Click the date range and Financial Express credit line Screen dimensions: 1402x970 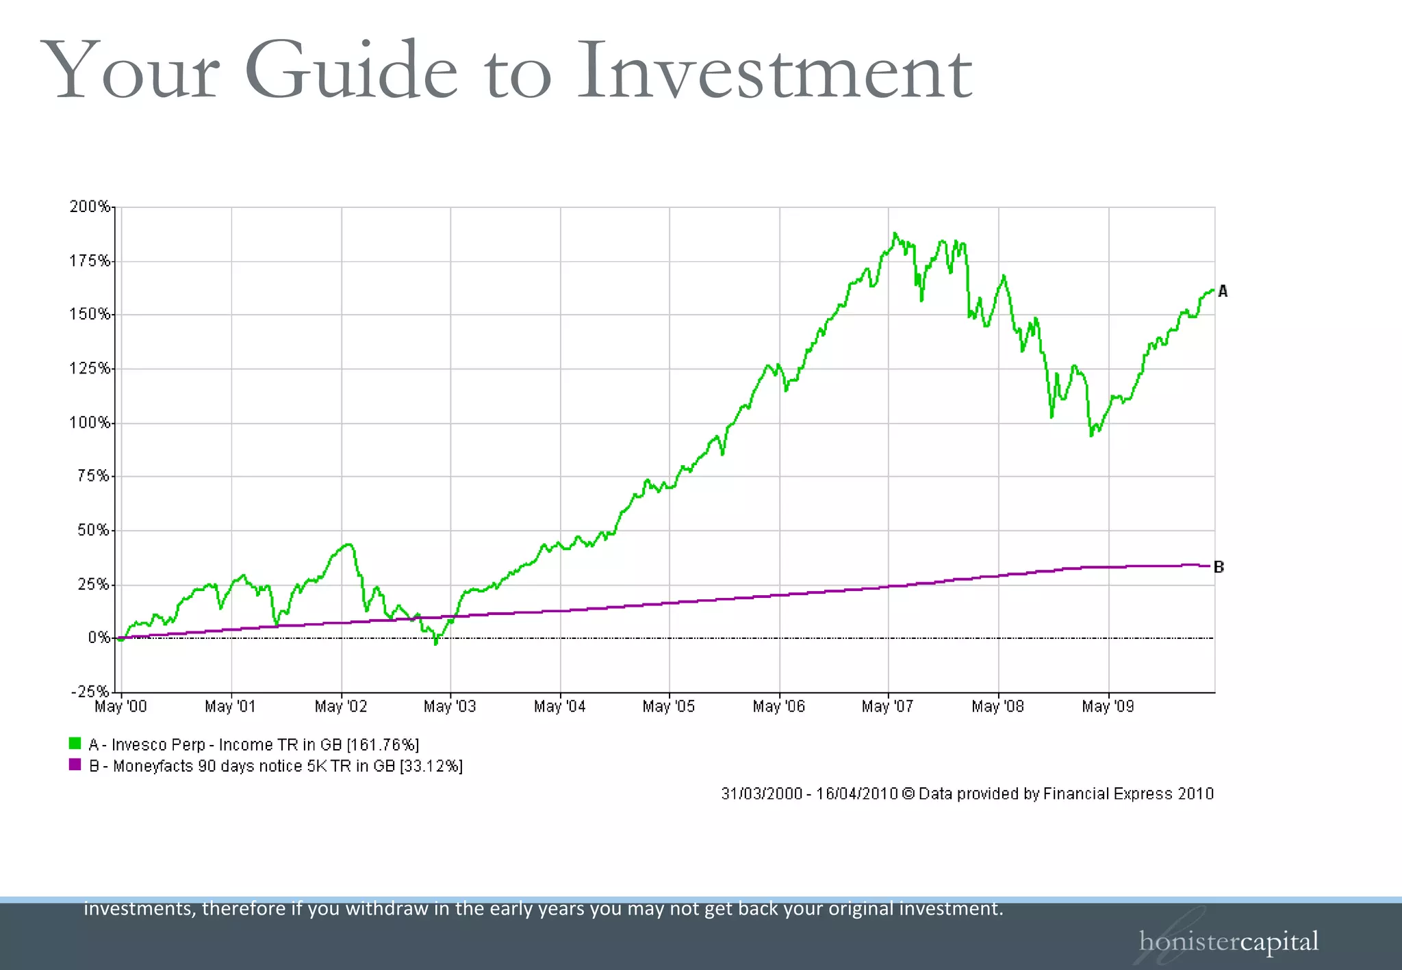tap(967, 794)
